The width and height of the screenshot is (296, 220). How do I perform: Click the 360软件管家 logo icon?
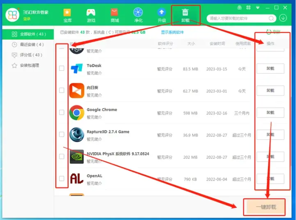12,15
